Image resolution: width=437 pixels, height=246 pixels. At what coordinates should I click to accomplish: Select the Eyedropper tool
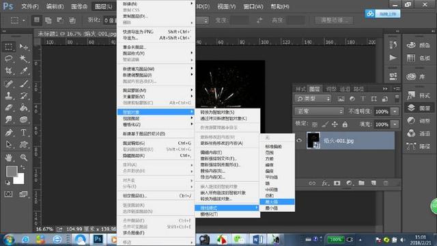point(24,71)
